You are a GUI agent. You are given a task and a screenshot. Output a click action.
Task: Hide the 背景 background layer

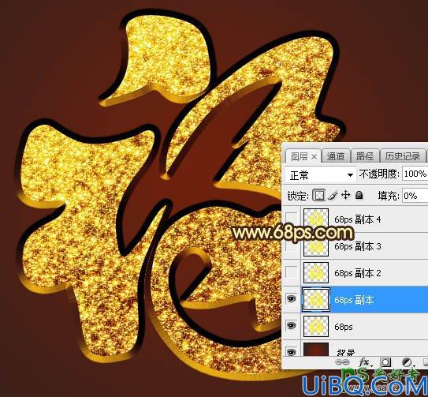coord(292,352)
